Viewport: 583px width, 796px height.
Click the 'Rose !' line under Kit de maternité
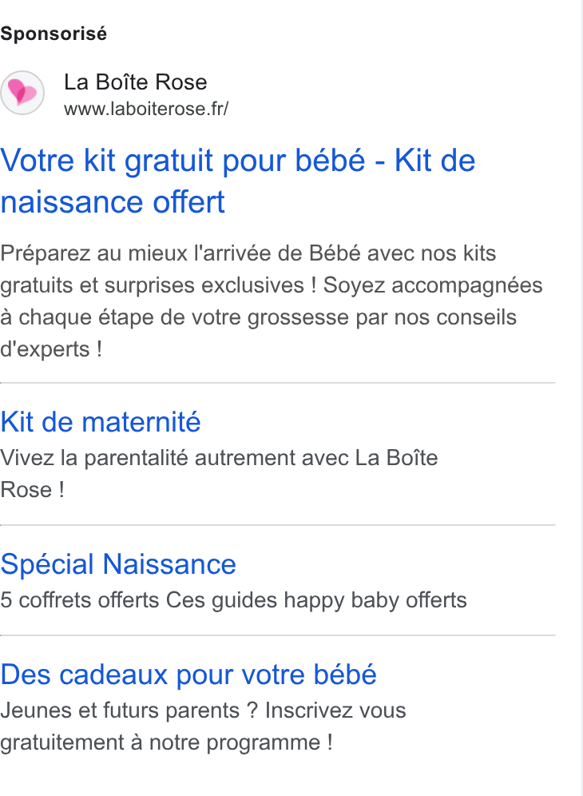click(33, 490)
